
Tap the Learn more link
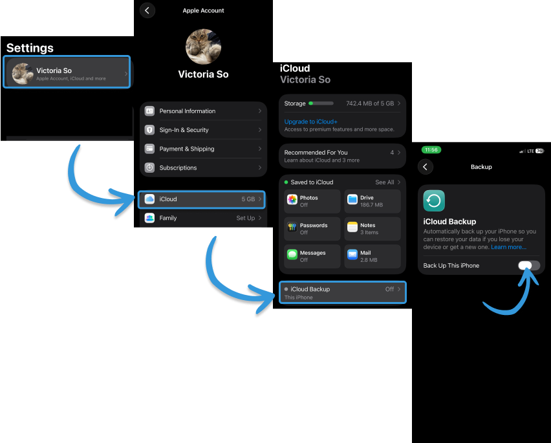[x=508, y=247]
